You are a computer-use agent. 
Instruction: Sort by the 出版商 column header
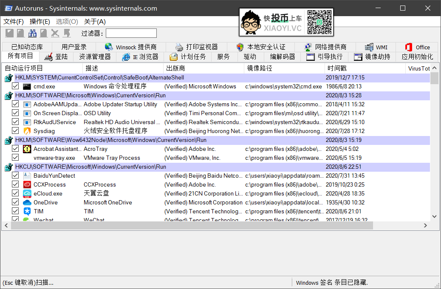pos(204,68)
